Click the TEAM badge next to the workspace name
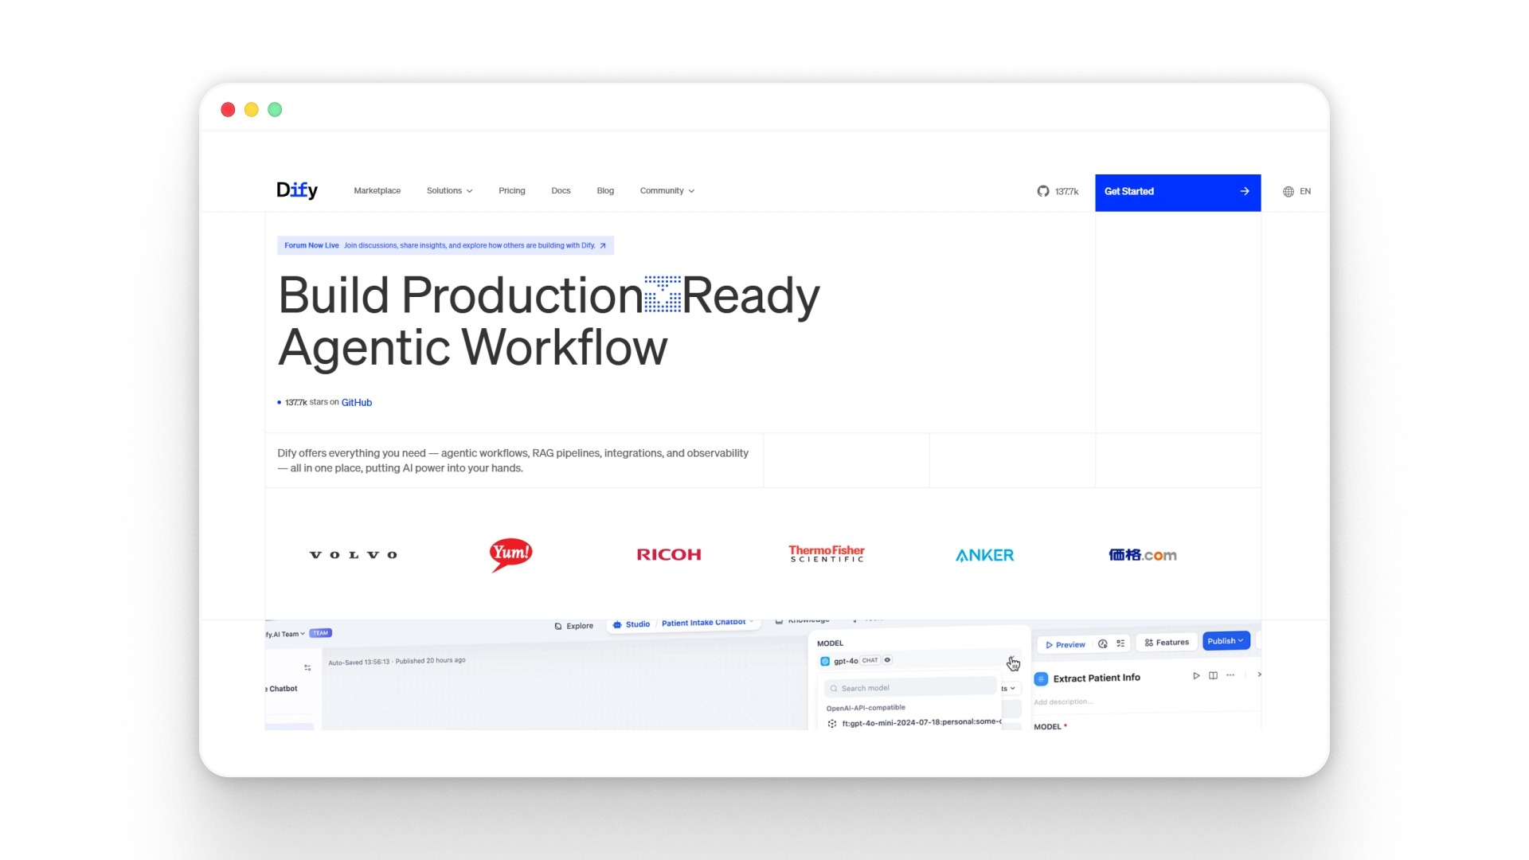This screenshot has height=860, width=1529. click(x=320, y=633)
